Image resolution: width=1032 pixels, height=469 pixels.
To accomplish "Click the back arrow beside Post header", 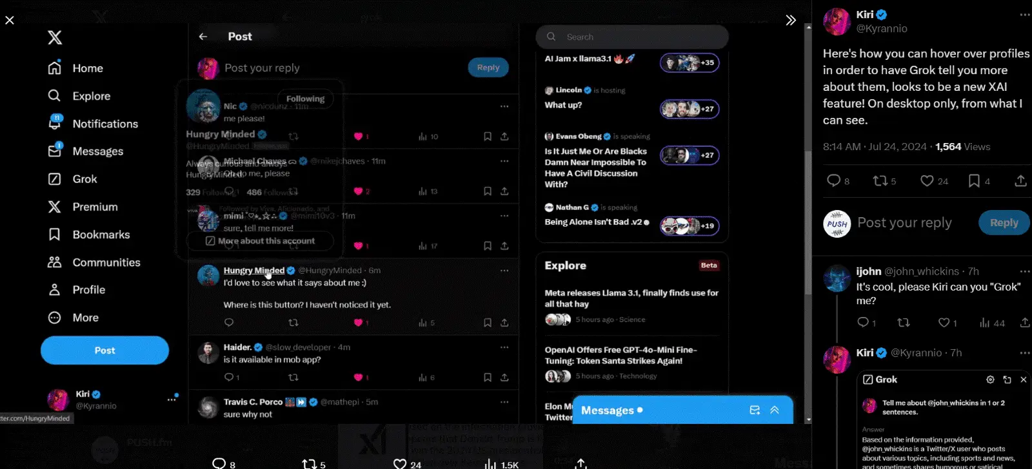I will pyautogui.click(x=203, y=37).
